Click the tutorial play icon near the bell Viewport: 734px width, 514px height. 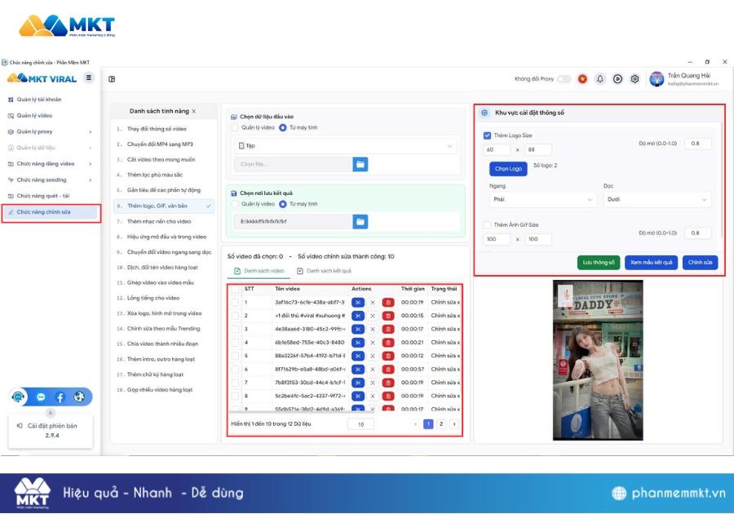[x=617, y=78]
